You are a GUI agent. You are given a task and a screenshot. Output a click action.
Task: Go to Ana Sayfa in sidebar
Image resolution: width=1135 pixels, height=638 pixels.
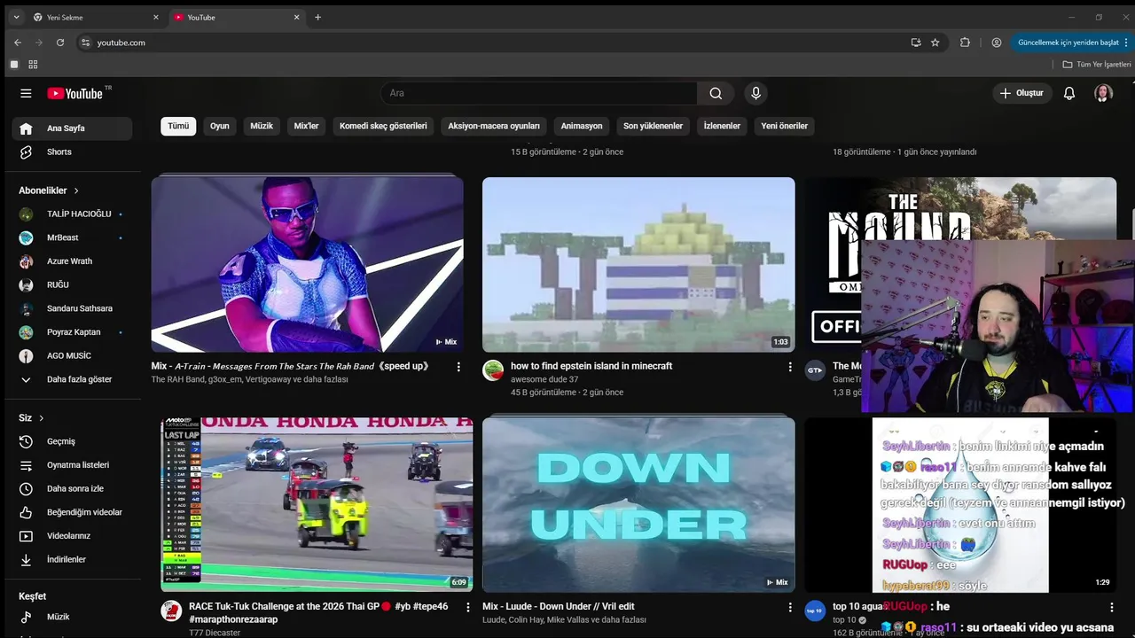[72, 128]
